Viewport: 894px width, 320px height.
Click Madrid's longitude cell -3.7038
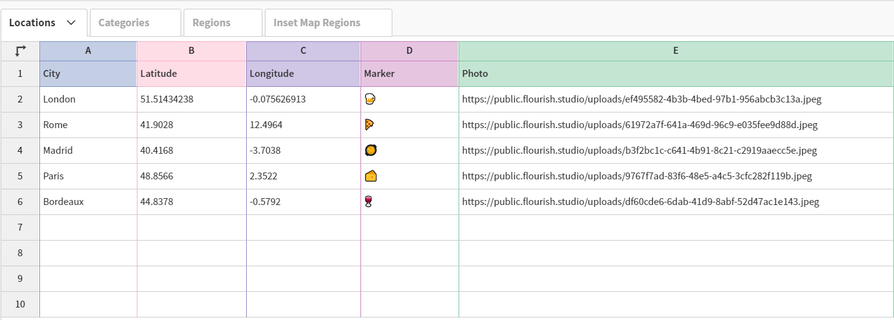[x=303, y=151]
